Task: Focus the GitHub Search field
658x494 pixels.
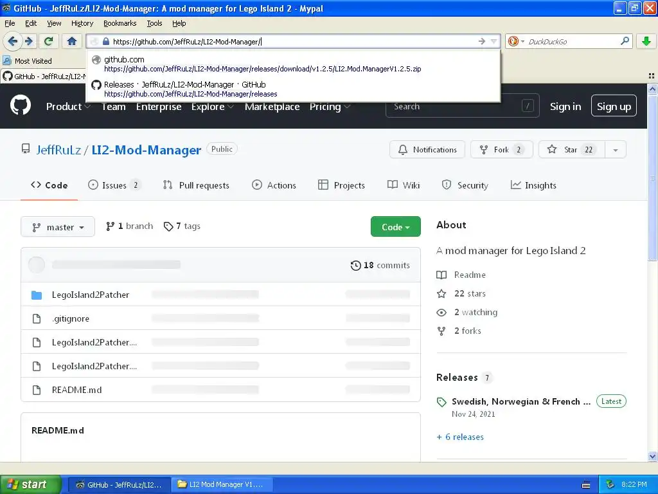Action: tap(463, 106)
